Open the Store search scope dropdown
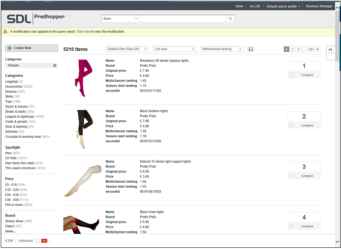Viewport: 341px width, 249px height. pyautogui.click(x=120, y=19)
